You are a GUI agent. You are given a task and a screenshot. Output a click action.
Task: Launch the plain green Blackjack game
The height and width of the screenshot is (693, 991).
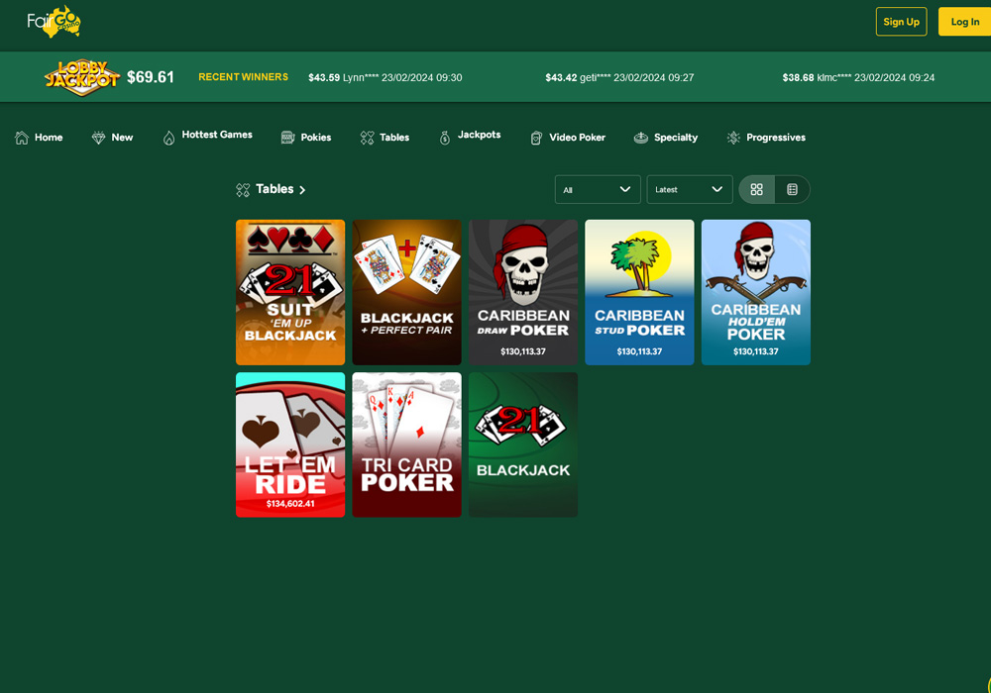coord(522,445)
